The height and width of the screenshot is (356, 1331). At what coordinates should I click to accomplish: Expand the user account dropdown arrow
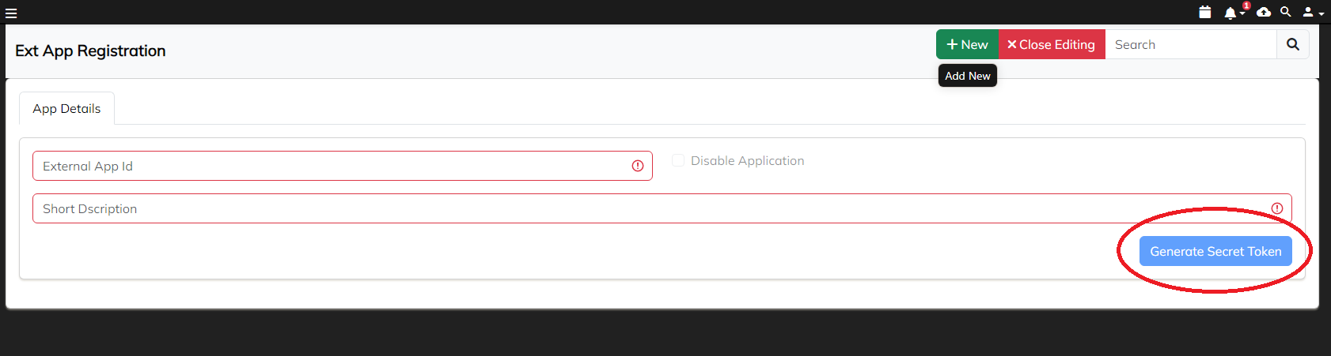point(1322,14)
